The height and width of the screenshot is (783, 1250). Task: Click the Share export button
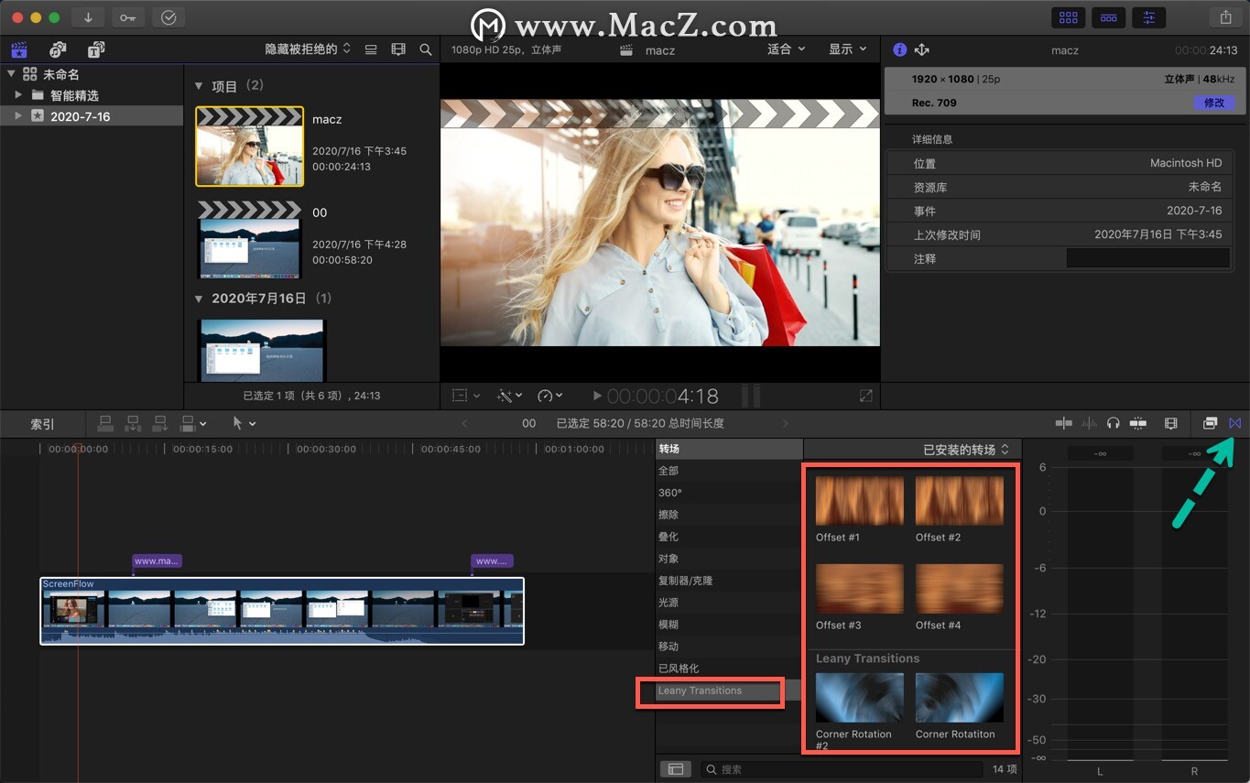(1225, 17)
